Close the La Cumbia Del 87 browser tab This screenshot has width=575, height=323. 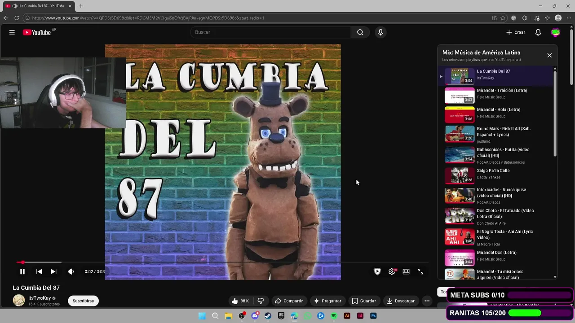click(70, 6)
